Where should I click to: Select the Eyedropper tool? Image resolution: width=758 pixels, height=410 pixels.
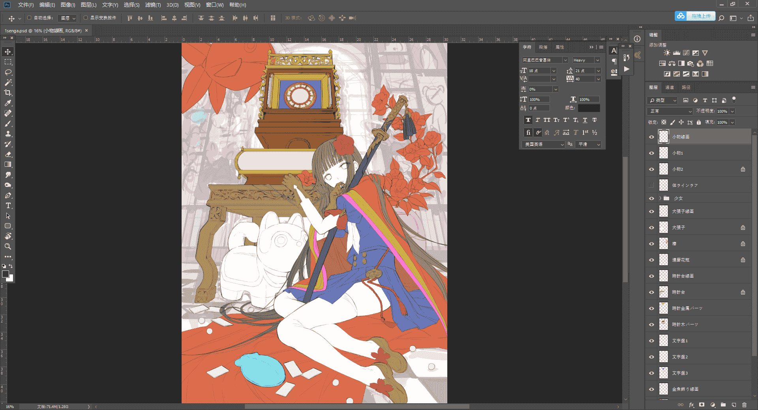(x=8, y=103)
